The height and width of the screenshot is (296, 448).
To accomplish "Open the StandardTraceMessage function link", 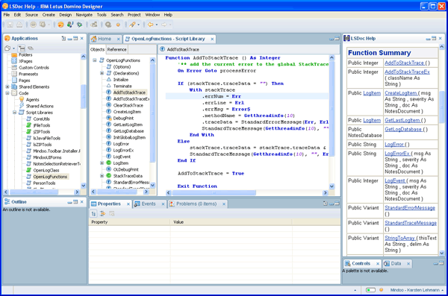I will (x=411, y=223).
